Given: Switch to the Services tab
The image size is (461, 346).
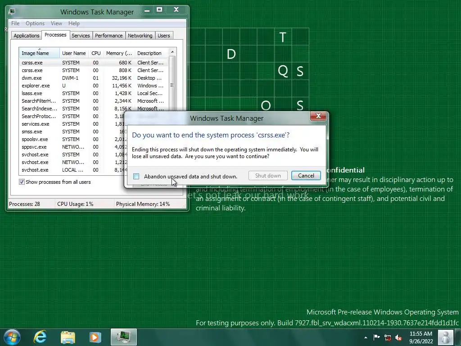Looking at the screenshot, I should (81, 36).
